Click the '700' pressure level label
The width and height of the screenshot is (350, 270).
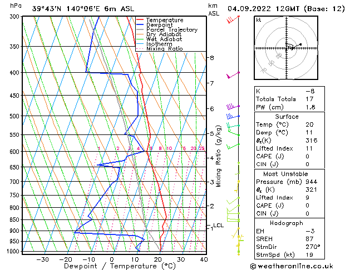[16, 182]
